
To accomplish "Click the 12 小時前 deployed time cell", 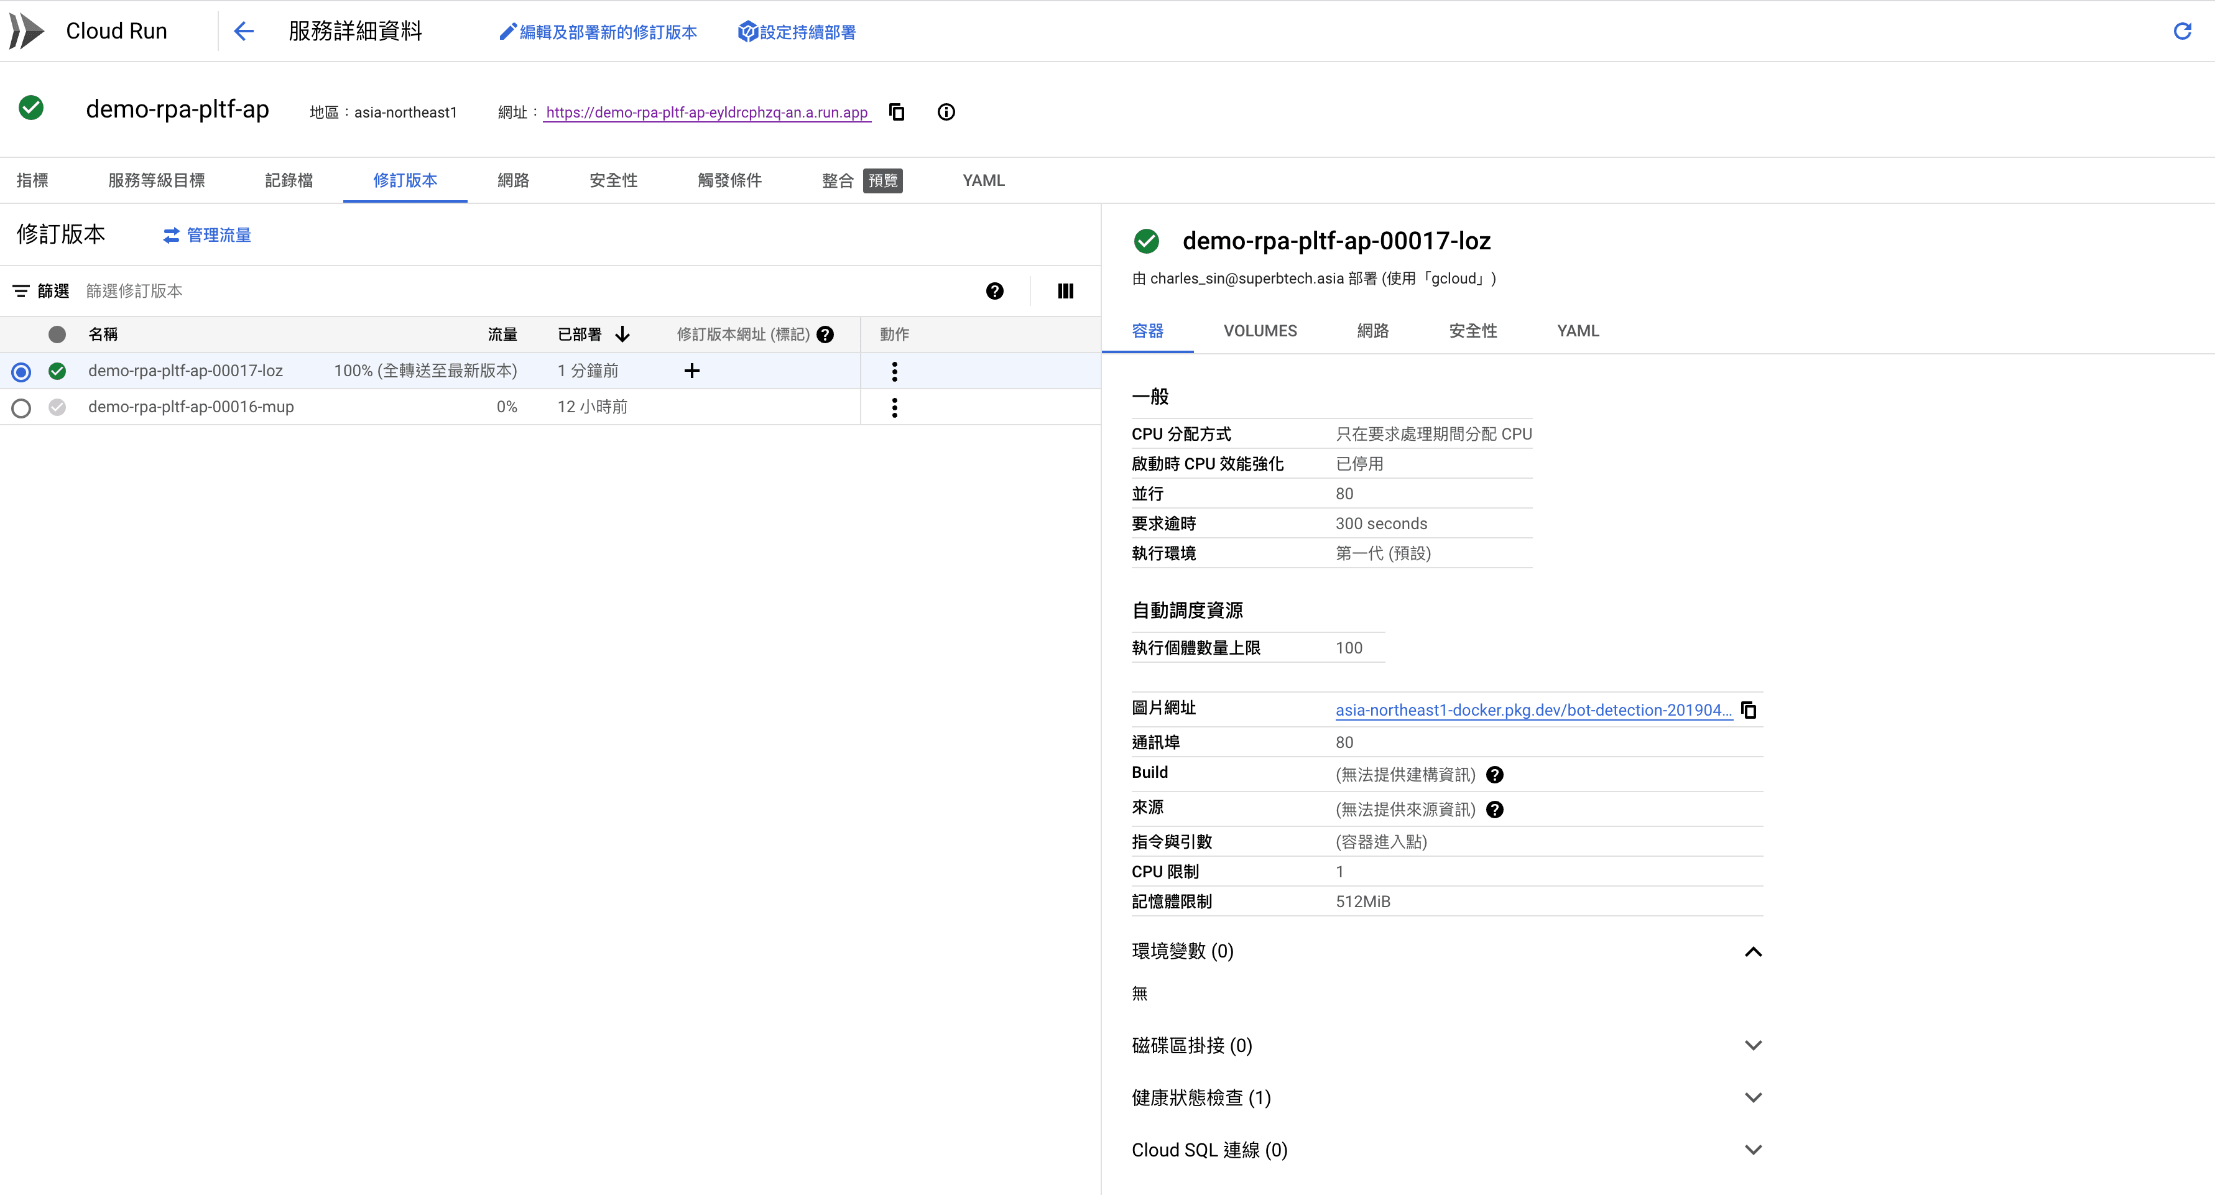I will pyautogui.click(x=593, y=407).
